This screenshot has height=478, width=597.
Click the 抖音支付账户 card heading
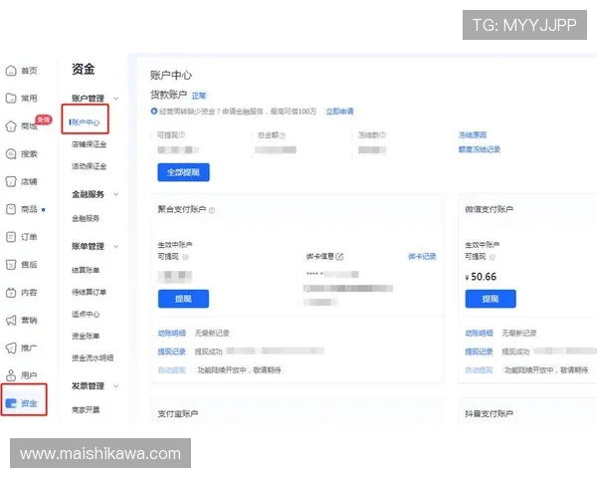point(490,413)
